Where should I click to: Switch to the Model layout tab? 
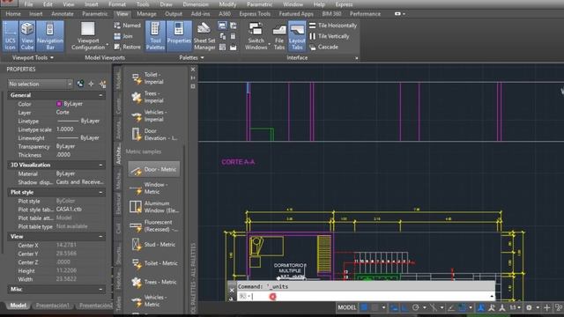[18, 306]
